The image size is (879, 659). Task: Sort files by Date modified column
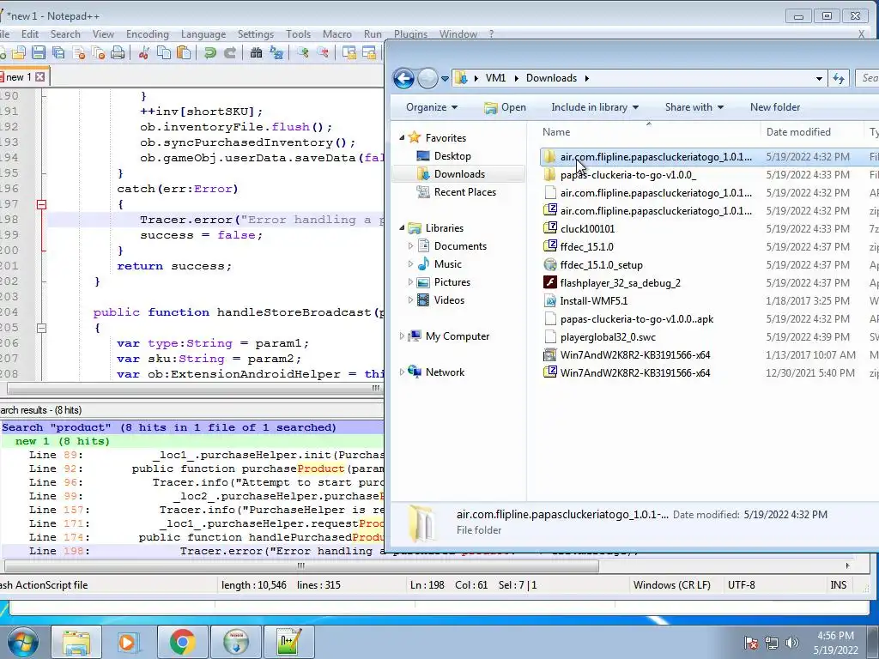pyautogui.click(x=798, y=132)
